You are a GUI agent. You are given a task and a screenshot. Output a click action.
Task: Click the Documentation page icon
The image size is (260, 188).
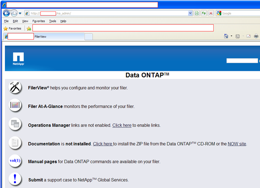click(x=15, y=142)
